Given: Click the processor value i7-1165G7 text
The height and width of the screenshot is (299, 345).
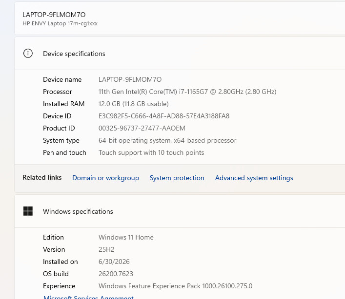Looking at the screenshot, I should [x=187, y=92].
